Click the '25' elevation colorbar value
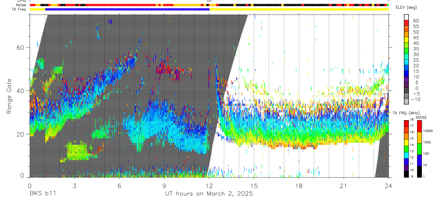Viewport: 437px width, 201px height. coord(415,60)
